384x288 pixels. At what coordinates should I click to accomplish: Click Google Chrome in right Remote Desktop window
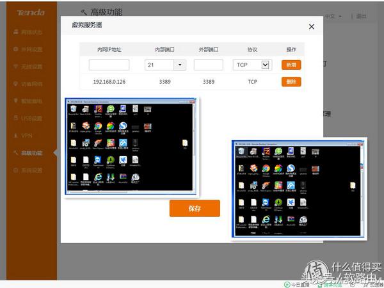tap(266, 170)
